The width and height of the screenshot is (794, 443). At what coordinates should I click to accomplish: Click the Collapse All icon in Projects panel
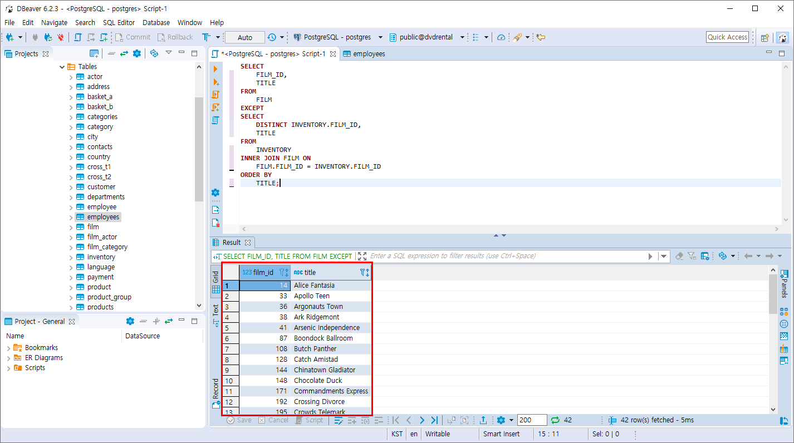pos(111,53)
